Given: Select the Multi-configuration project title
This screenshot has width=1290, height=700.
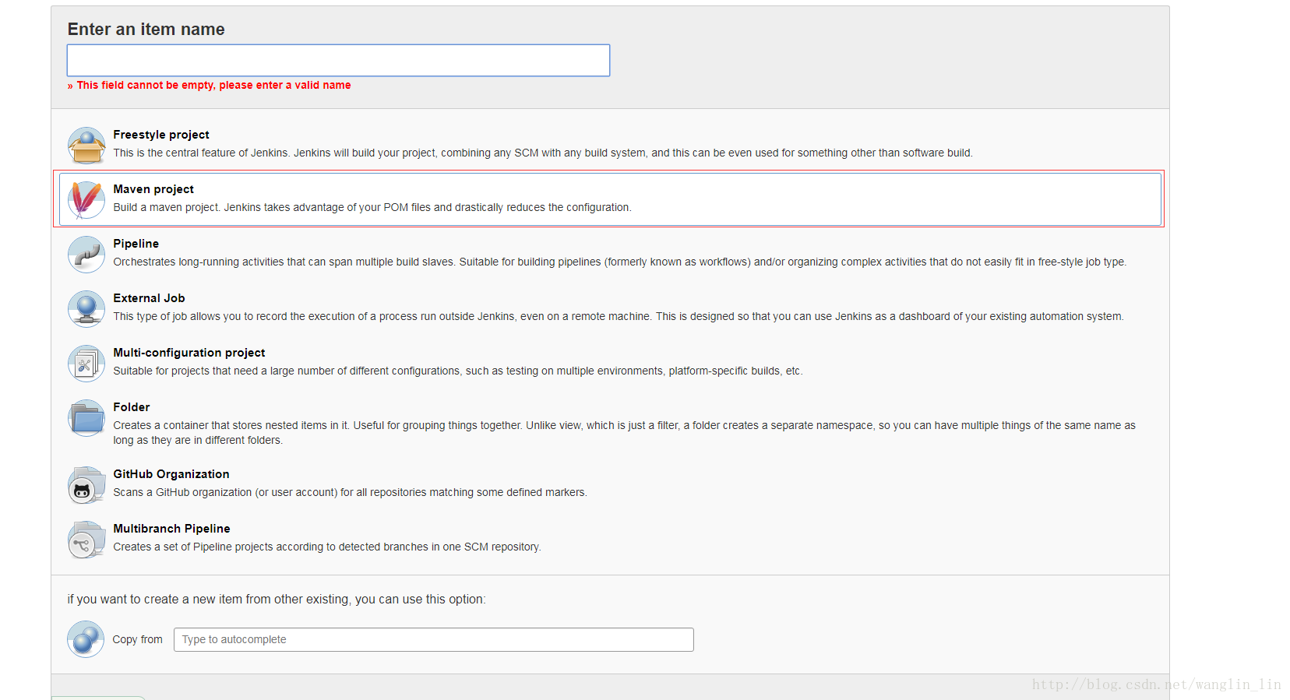Looking at the screenshot, I should click(189, 353).
